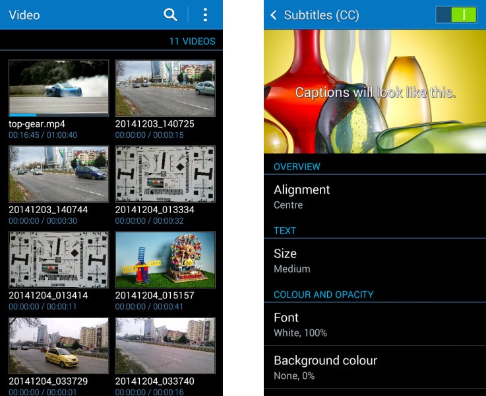The image size is (486, 396).
Task: Click the 20141204_033740 file name label
Action: 155,381
